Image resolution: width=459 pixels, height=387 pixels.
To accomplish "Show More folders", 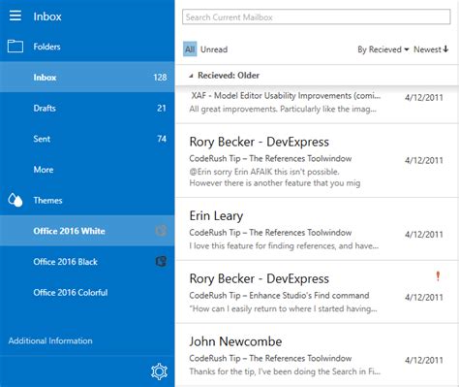I will point(87,170).
